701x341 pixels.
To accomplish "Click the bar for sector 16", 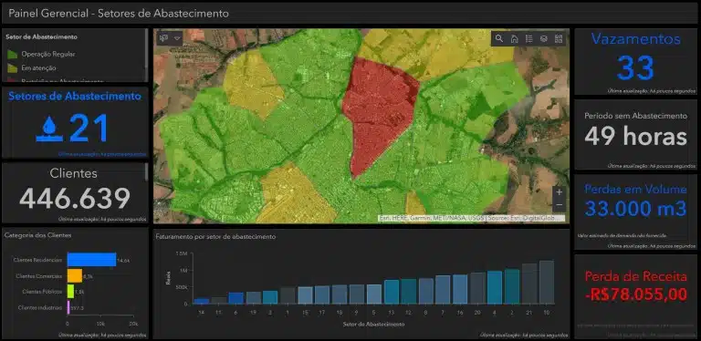I will (x=460, y=289).
